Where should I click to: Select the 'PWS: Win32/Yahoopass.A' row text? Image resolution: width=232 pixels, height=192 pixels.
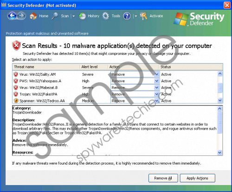40,81
